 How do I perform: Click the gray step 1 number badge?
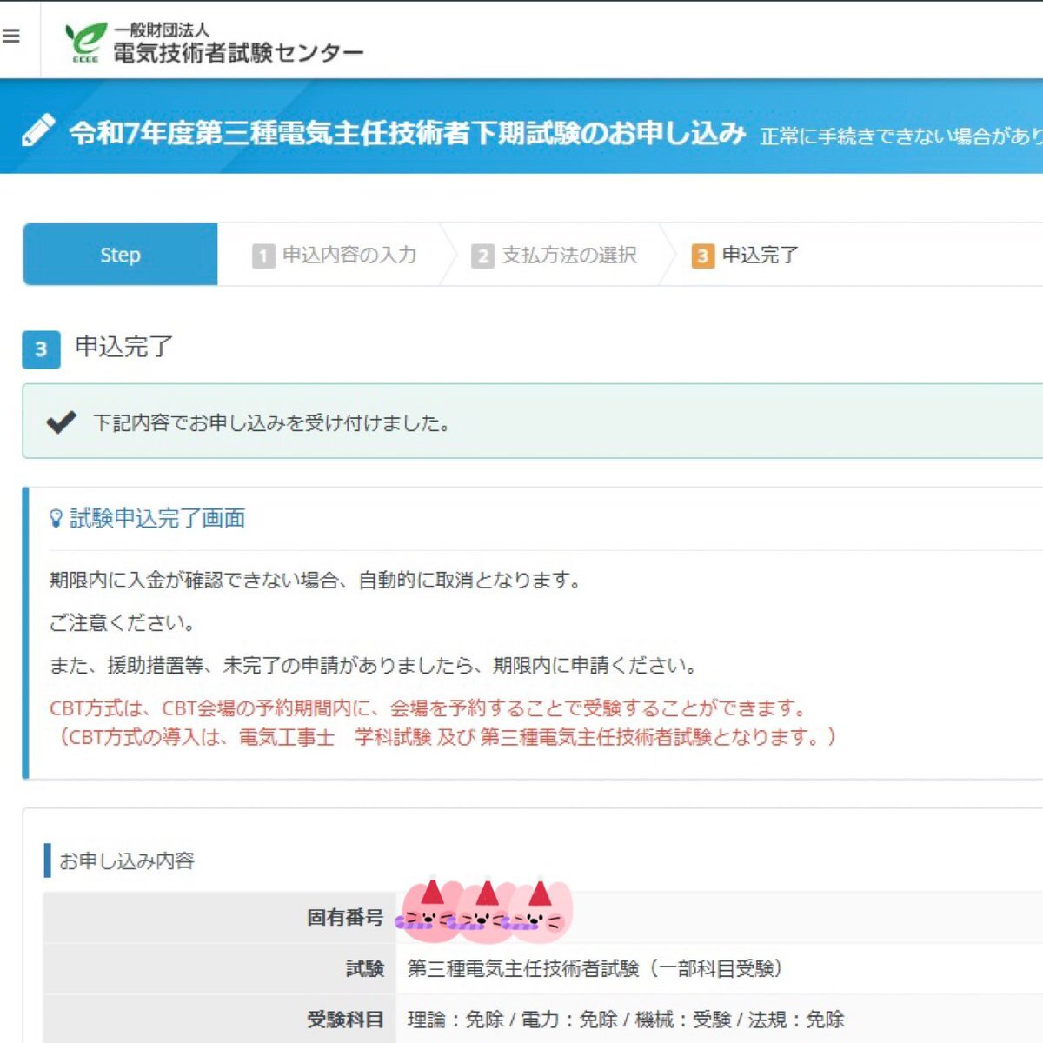tap(262, 256)
